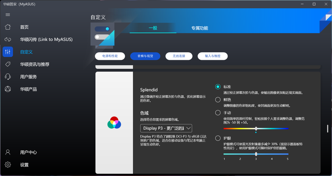Click the vertical scrollbar thumb
The width and height of the screenshot is (332, 176).
click(327, 129)
